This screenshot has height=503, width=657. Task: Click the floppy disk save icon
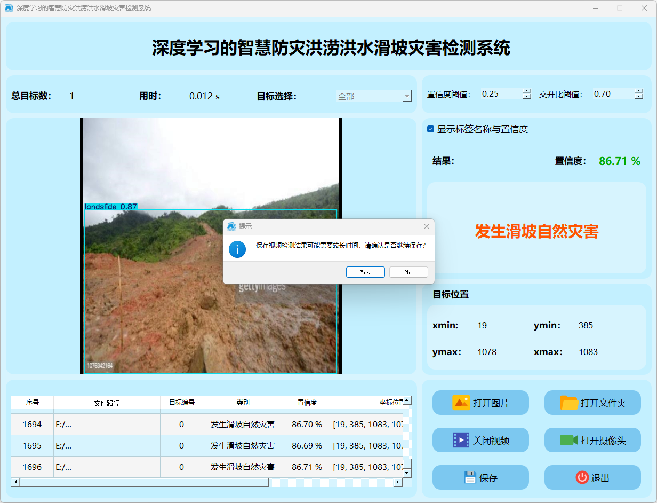(470, 477)
